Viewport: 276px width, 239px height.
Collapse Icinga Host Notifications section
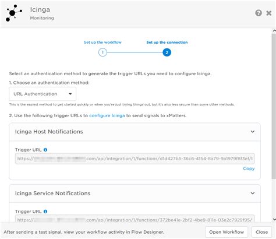253,132
